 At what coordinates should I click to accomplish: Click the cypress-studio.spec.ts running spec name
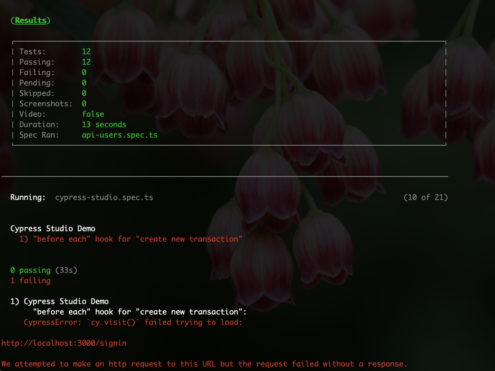(x=104, y=197)
